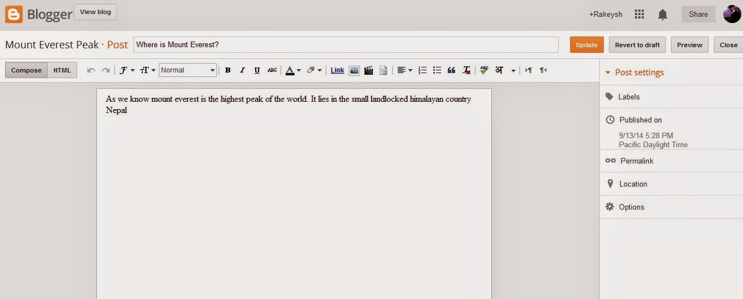Open the transliteration language dropdown arrow
Image resolution: width=743 pixels, height=299 pixels.
click(513, 70)
